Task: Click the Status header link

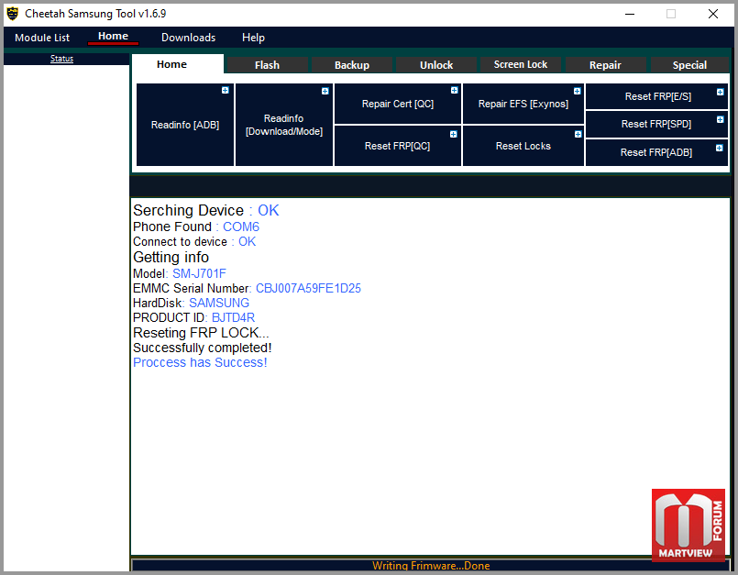Action: pos(61,59)
